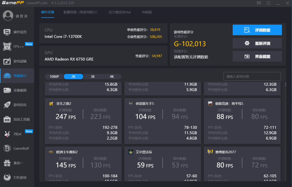Select 电脑跑分 speedometer icon

coord(7,76)
